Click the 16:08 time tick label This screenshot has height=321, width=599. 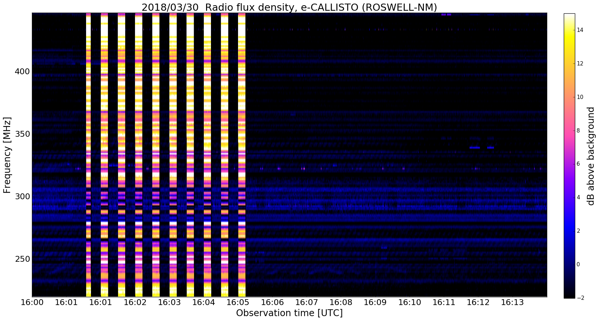pyautogui.click(x=341, y=302)
